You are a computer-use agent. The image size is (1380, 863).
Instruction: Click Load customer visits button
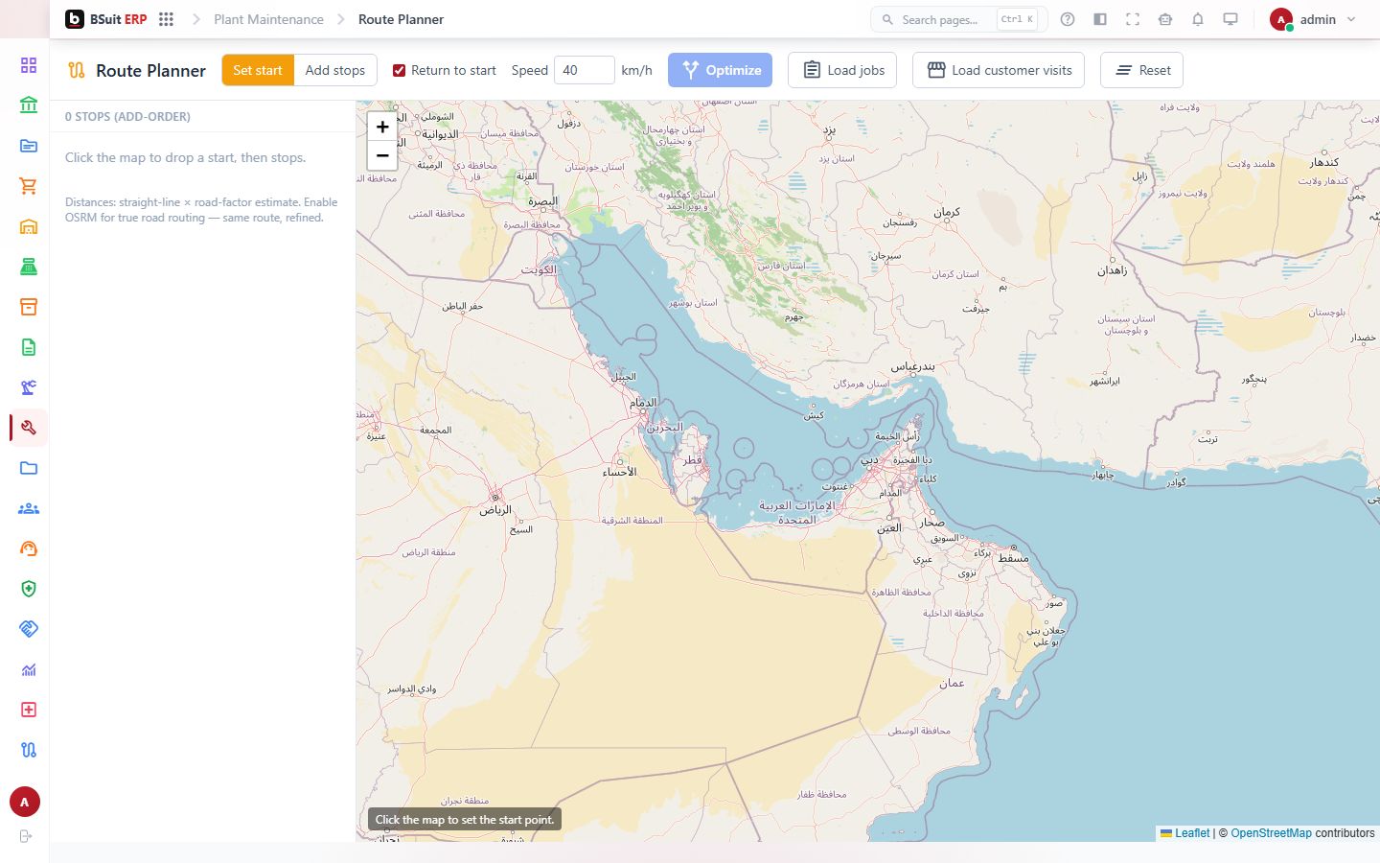point(999,70)
